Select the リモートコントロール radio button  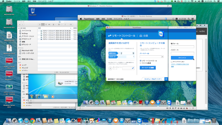coord(141,61)
